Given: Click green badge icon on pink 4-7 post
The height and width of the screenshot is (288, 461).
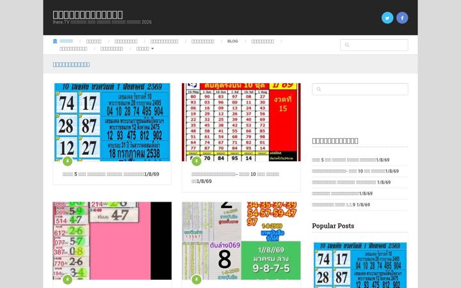Looking at the screenshot, I should 67,279.
